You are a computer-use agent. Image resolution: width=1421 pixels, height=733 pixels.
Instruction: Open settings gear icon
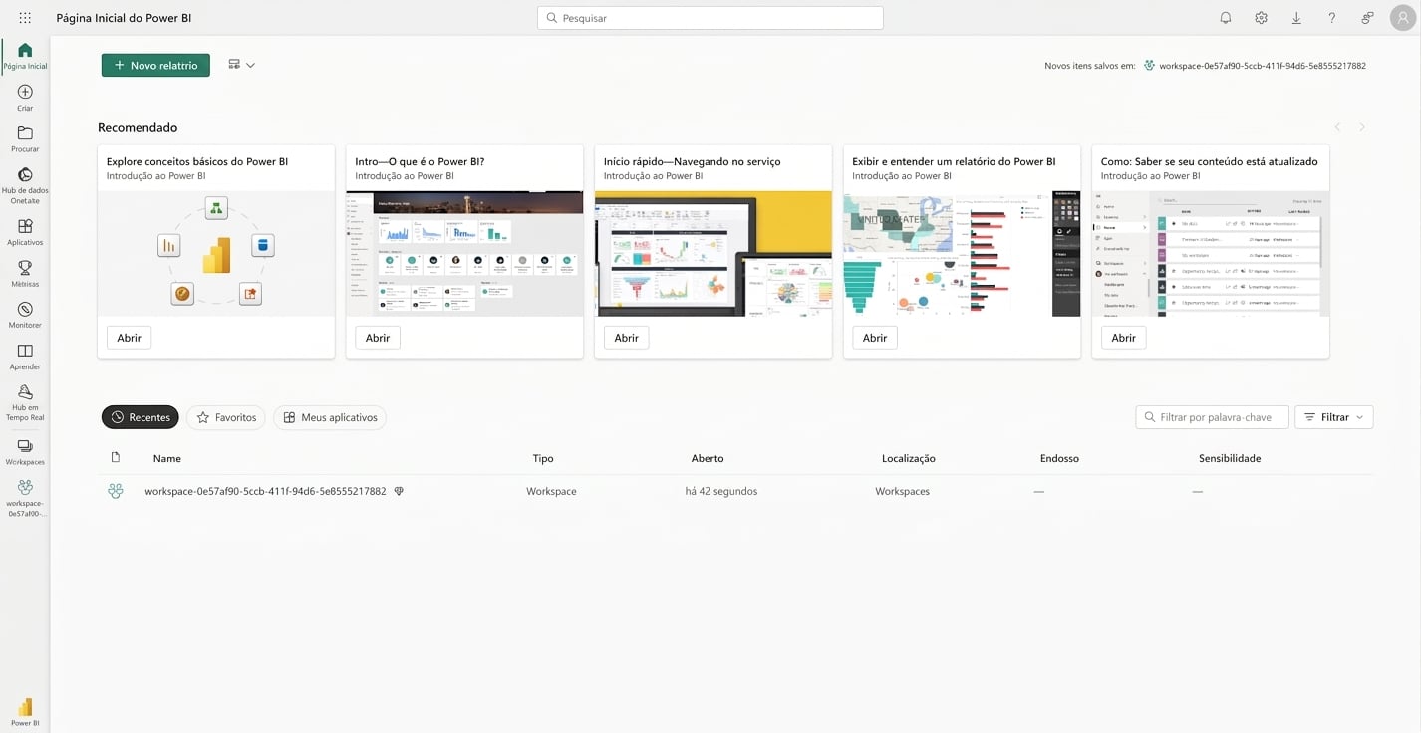1261,18
